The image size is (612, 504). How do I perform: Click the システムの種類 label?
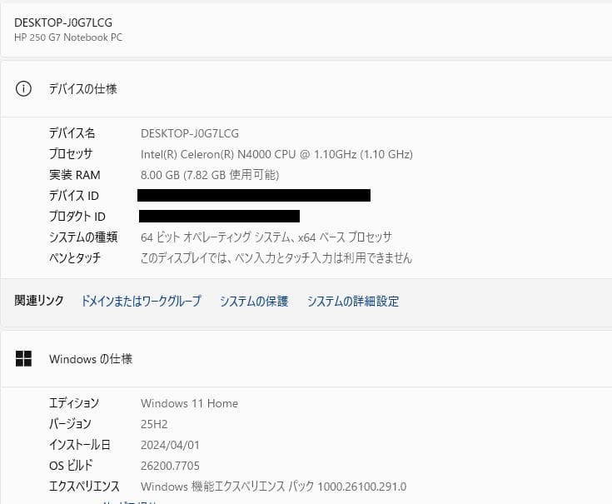click(x=83, y=237)
